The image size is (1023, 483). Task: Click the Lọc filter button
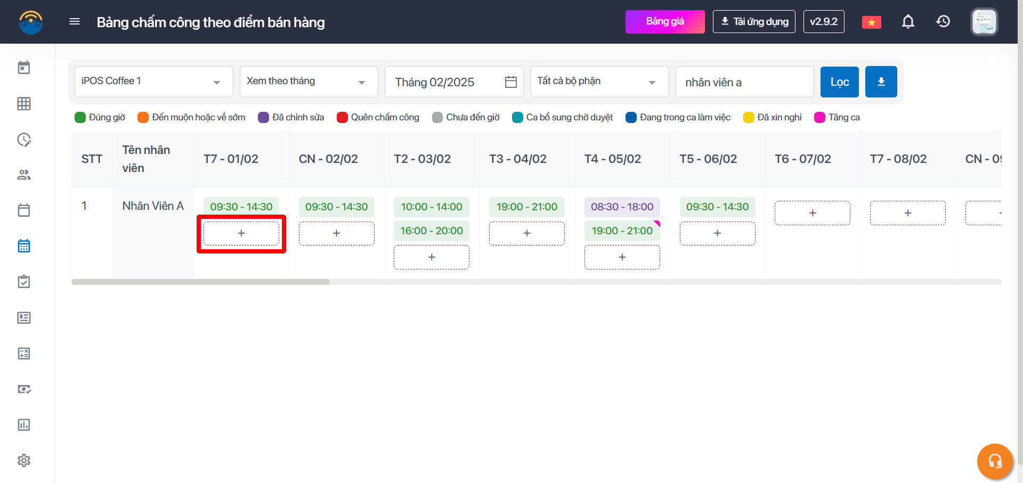[x=839, y=82]
